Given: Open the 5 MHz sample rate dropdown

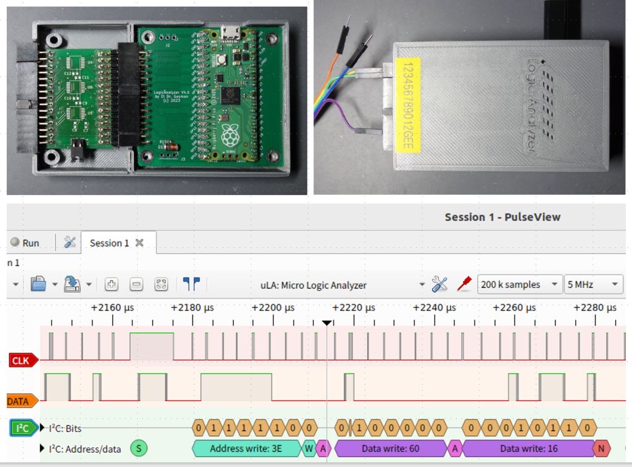Looking at the screenshot, I should click(x=593, y=284).
